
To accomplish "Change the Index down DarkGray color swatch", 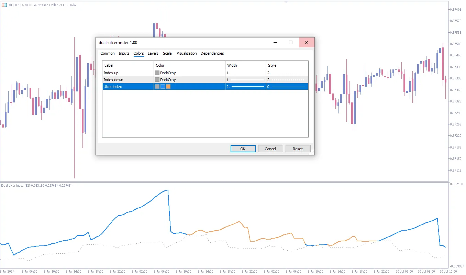I will coord(157,80).
